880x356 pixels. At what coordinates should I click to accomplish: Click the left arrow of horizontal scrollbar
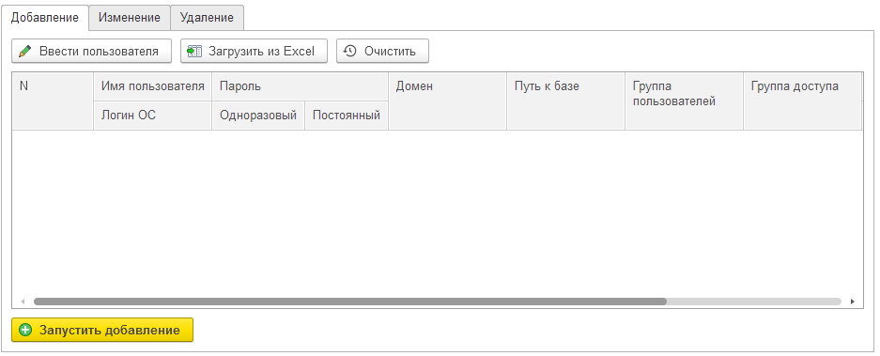(x=23, y=302)
